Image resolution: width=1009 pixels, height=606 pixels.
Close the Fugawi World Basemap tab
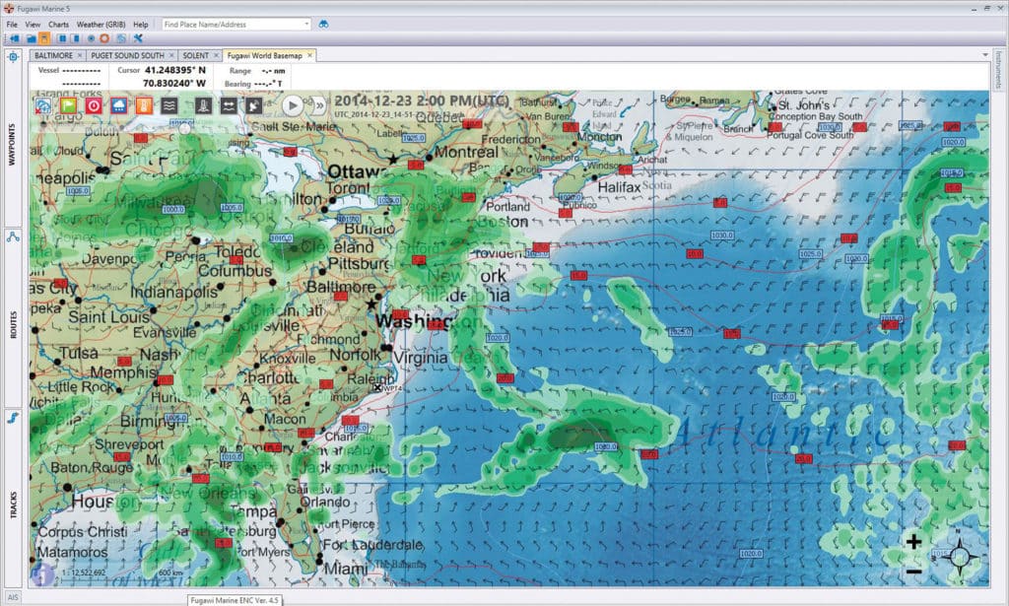pos(309,55)
